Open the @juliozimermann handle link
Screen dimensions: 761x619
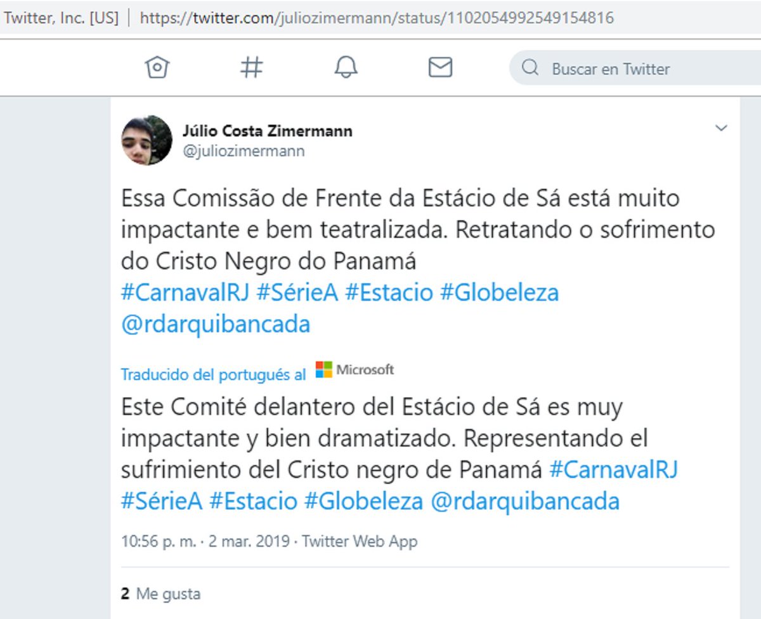click(244, 151)
